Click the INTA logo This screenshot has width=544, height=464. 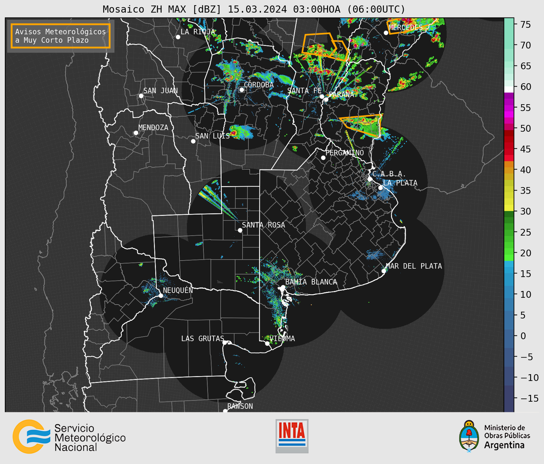(x=292, y=436)
